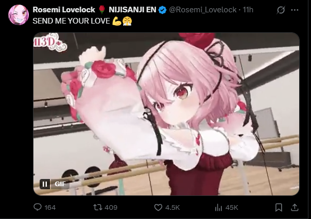Screen dimensions: 311x219
Task: View post analytics bar chart icon
Action: (x=218, y=207)
